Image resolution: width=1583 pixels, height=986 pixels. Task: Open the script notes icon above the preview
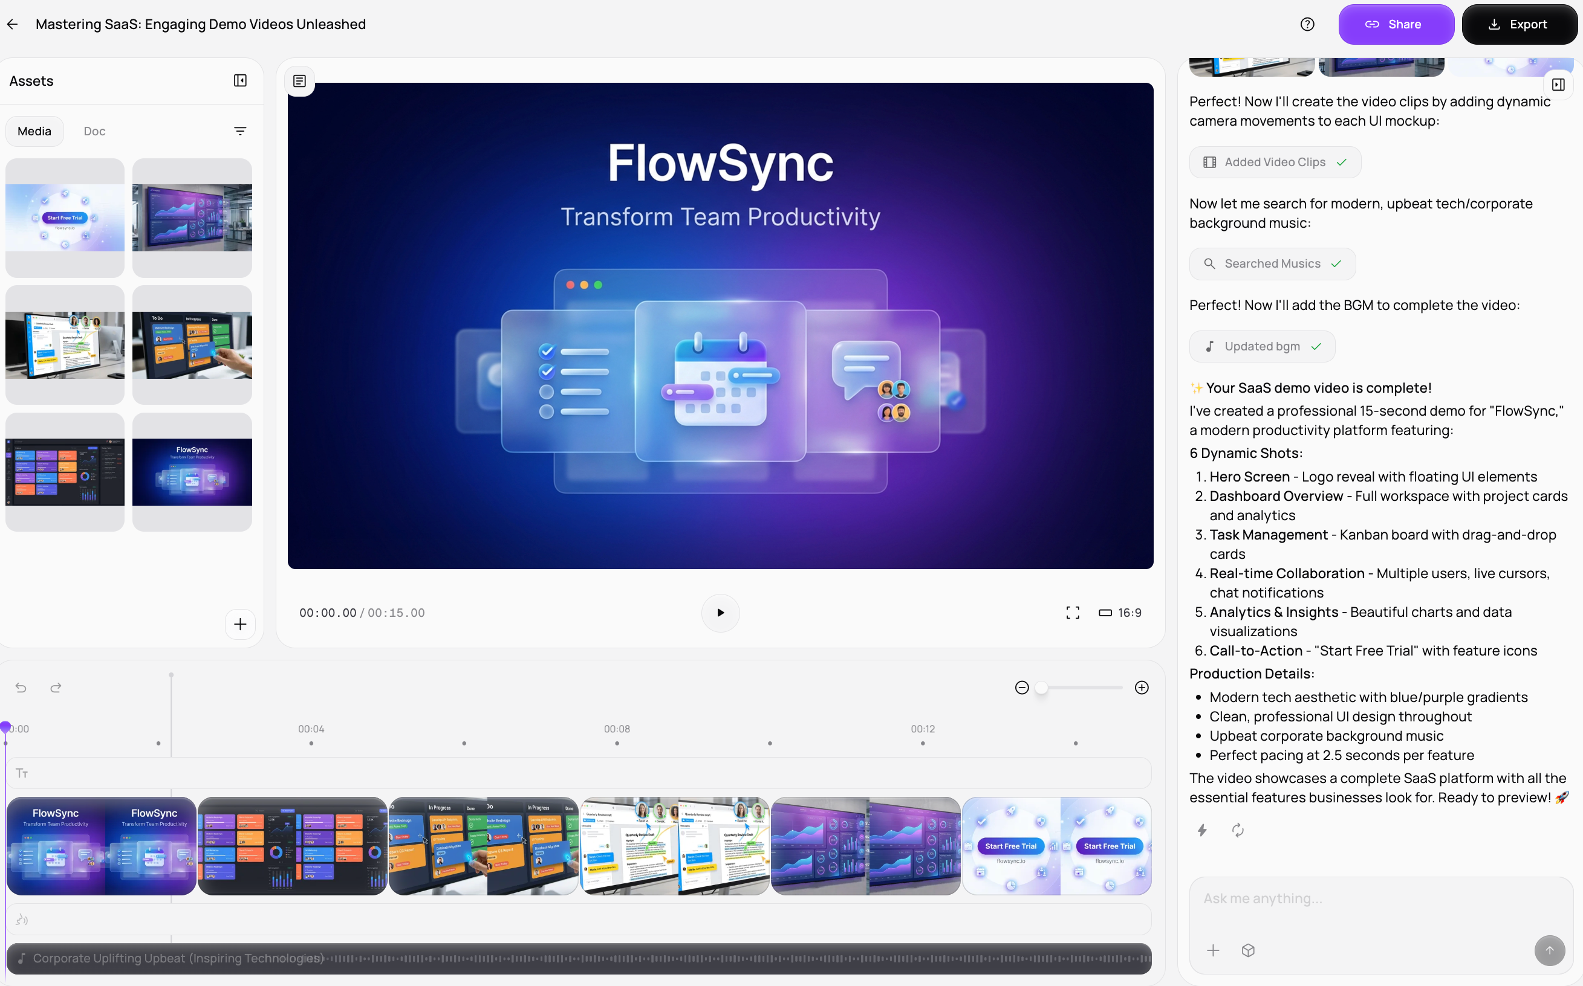299,81
